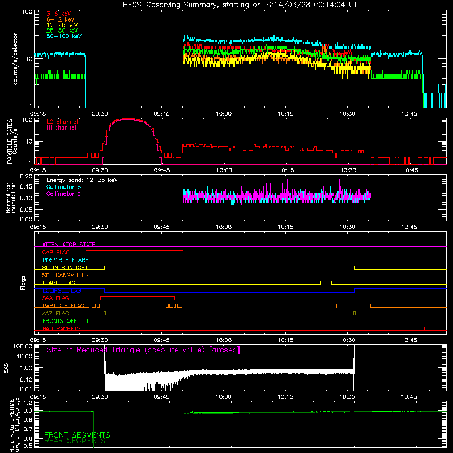Click the '0.15' tick on the modulation axis
This screenshot has width=453, height=453.
click(x=26, y=187)
